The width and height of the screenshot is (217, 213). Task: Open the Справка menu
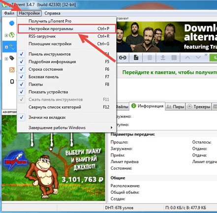coord(52,13)
